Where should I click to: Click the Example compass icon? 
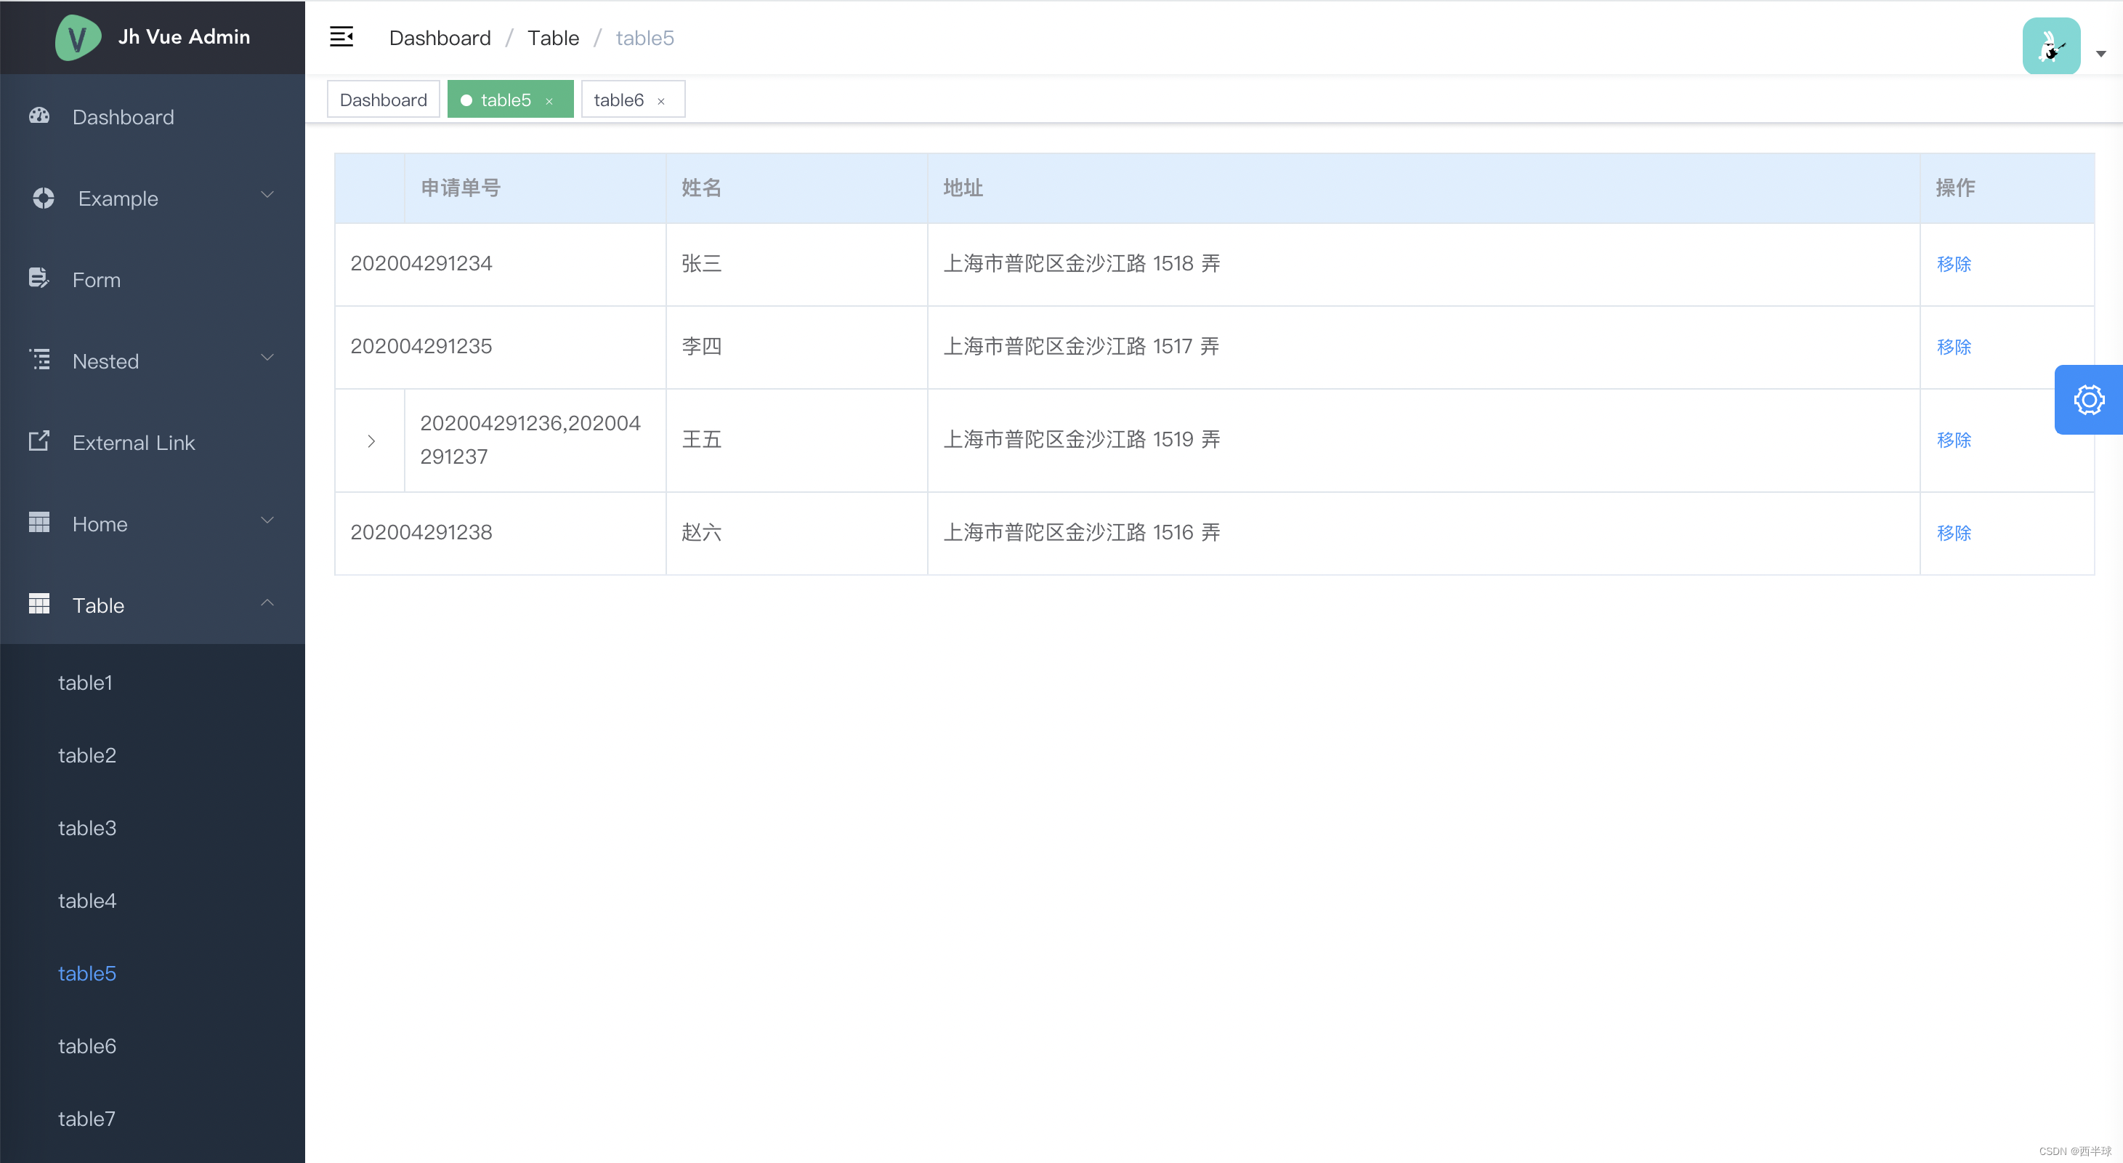click(43, 198)
